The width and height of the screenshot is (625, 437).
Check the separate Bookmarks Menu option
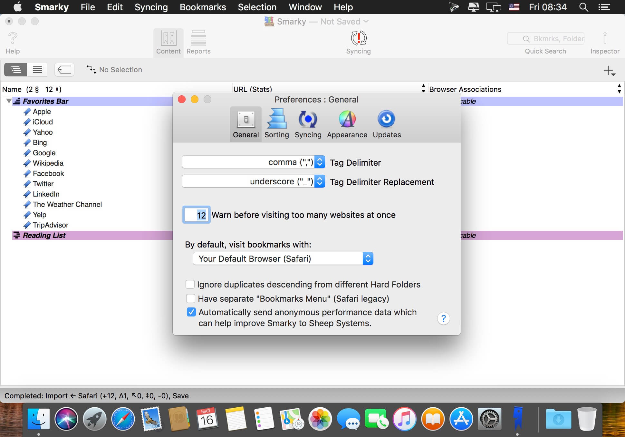(x=191, y=298)
